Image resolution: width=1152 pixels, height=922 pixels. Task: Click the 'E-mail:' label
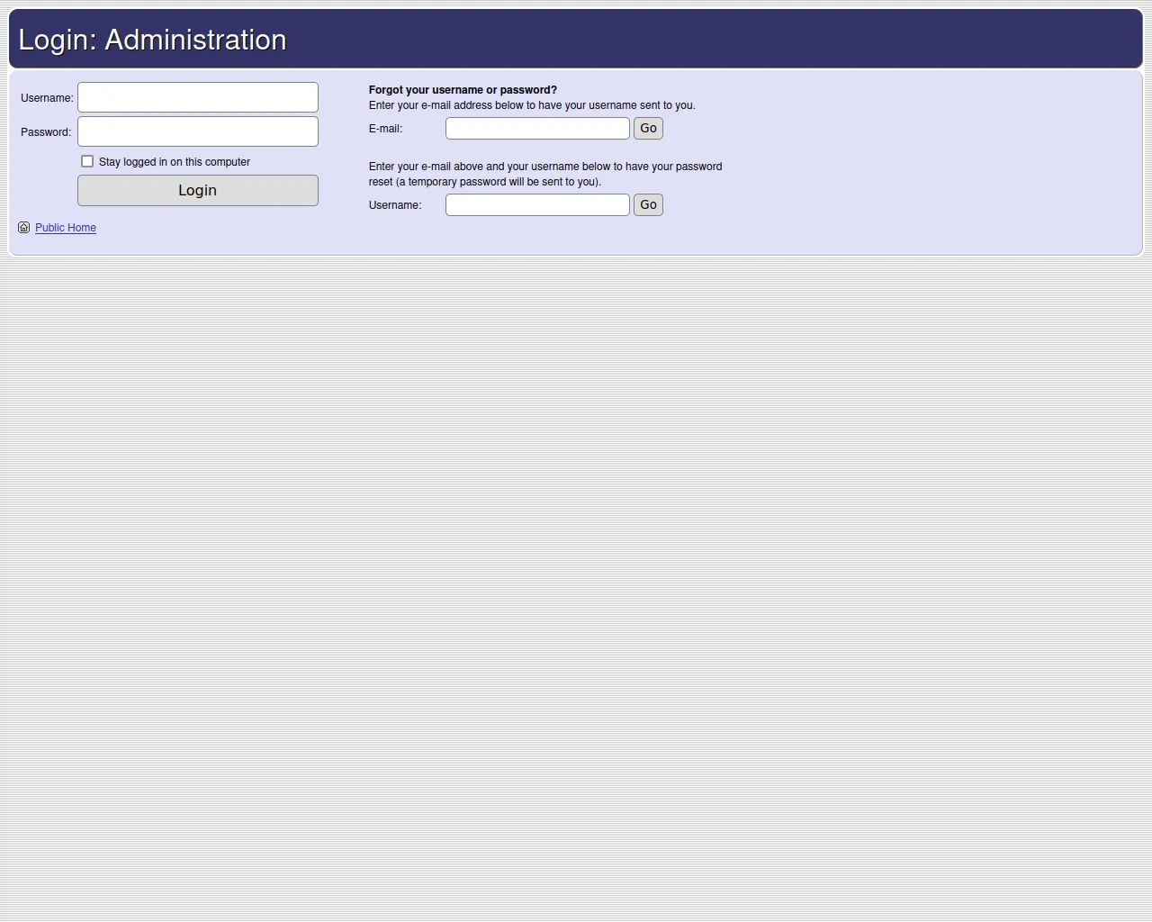click(x=385, y=129)
